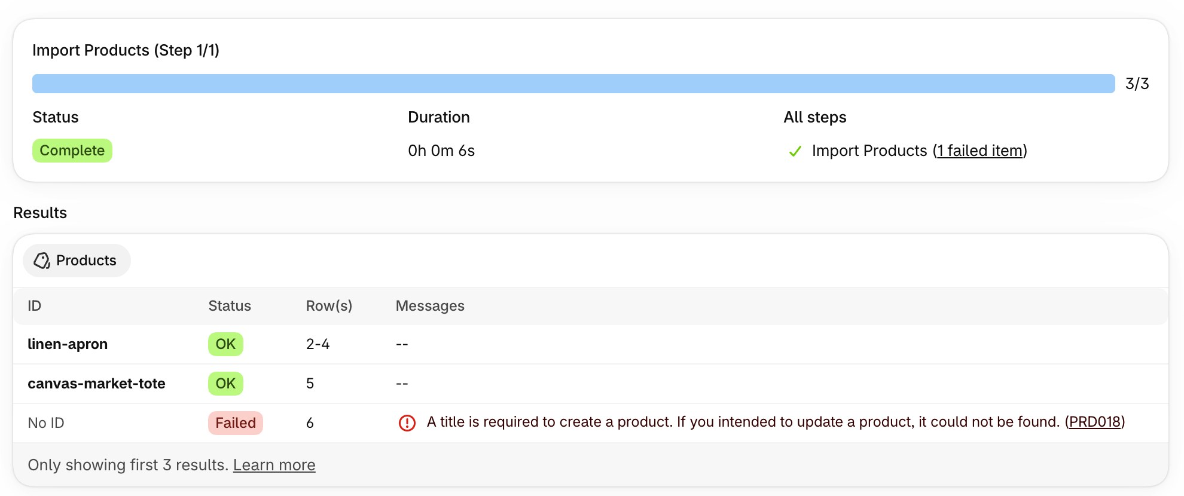
Task: Click the 'Import Products (Step 1/1)' heading
Action: pos(126,50)
